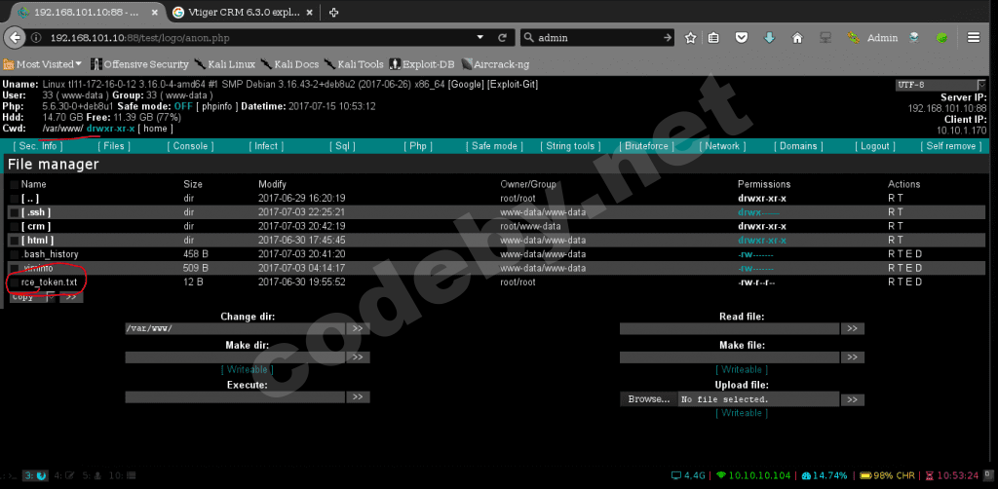Viewport: 998px width, 489px height.
Task: Open the Kali Linux bookmark
Action: coord(225,64)
